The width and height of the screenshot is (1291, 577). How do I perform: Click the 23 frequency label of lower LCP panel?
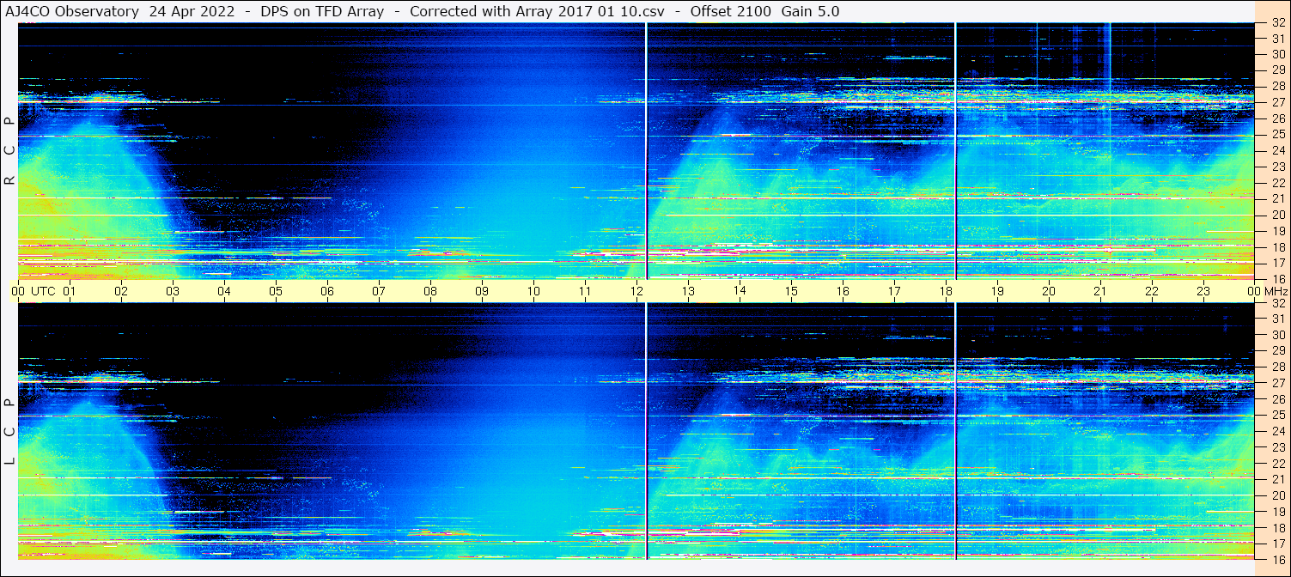(1278, 446)
